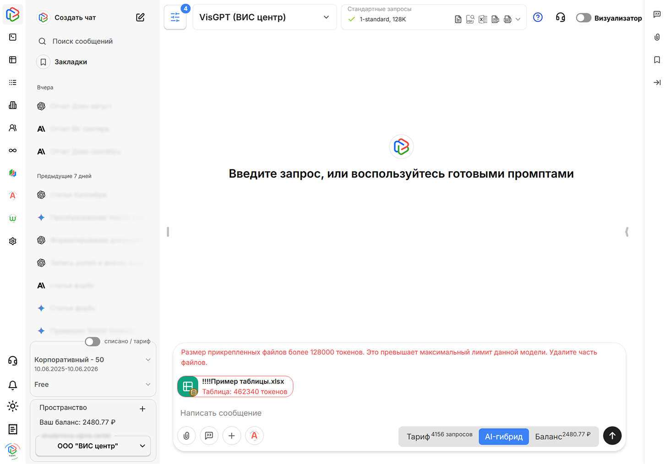The image size is (670, 464).
Task: Click the settings gear in the left sidebar
Action: tap(12, 240)
